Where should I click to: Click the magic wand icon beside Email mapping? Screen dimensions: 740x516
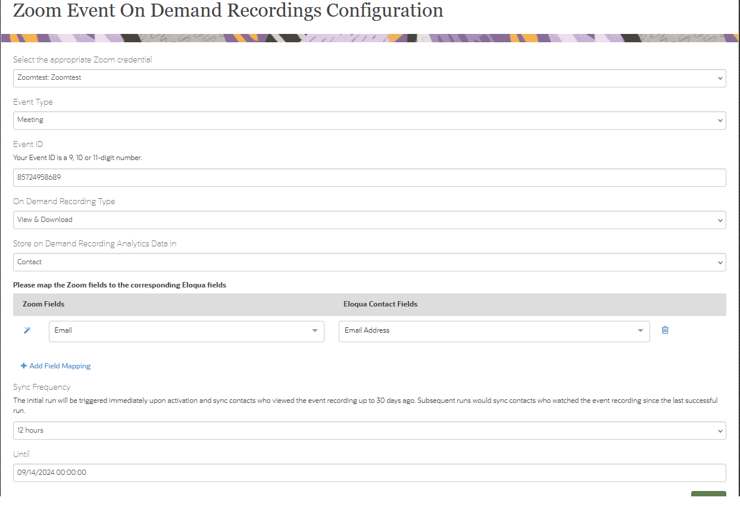tap(27, 330)
